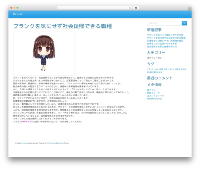Click the ブランク tag
Screen dimensions: 200x169
click(150, 69)
